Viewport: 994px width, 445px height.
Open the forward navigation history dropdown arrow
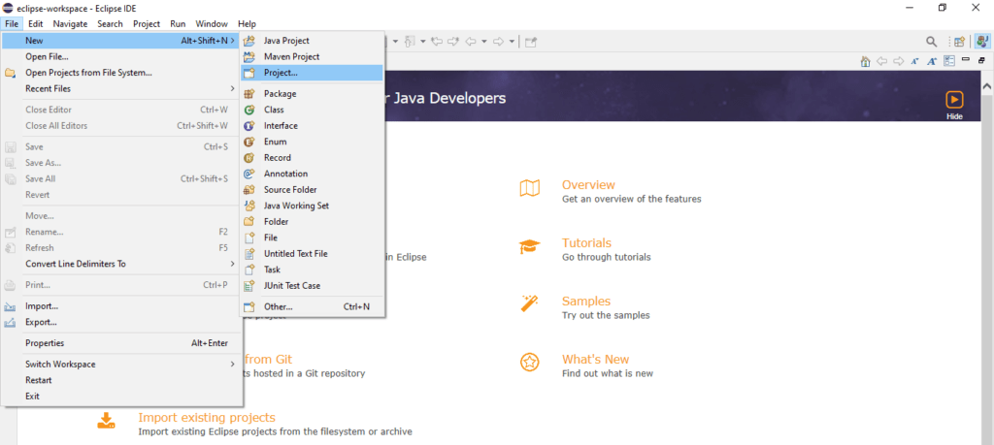coord(512,42)
